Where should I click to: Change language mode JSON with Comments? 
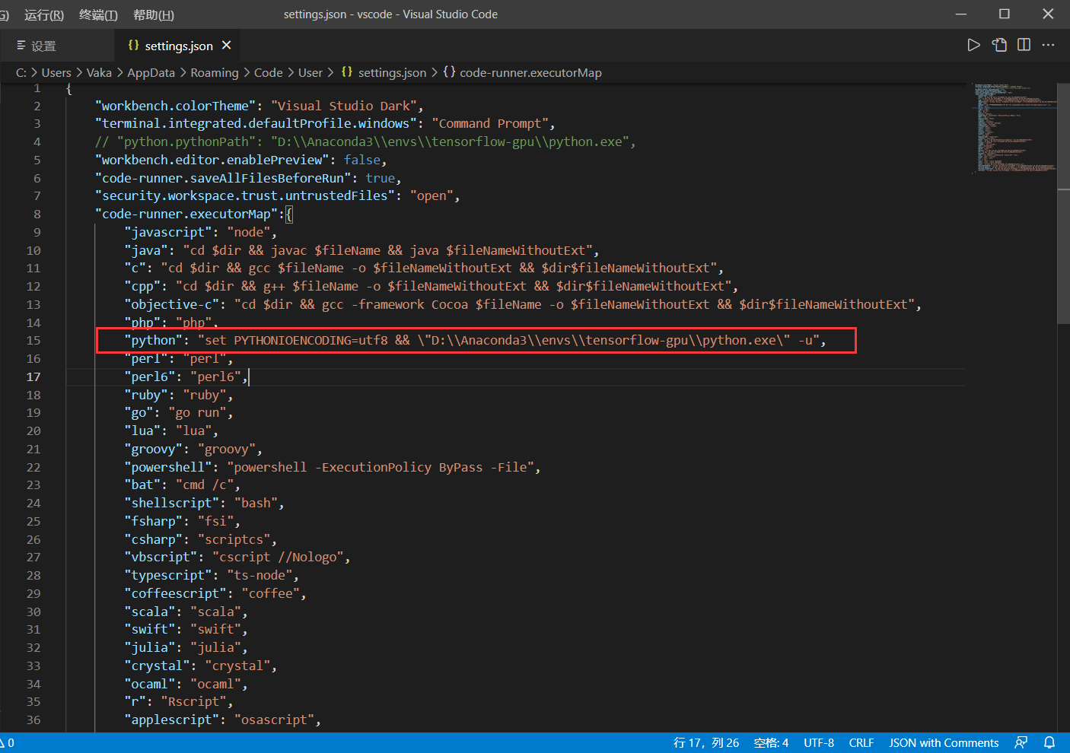pyautogui.click(x=944, y=743)
